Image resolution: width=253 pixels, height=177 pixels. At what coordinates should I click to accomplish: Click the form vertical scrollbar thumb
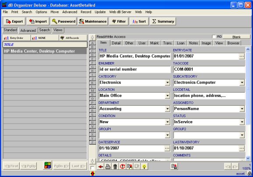click(248, 88)
